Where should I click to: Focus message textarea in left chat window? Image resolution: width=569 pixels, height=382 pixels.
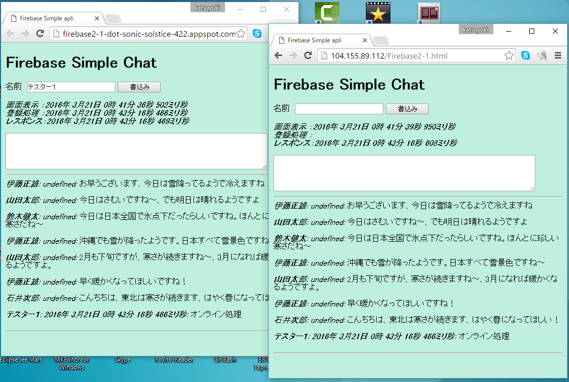pyautogui.click(x=136, y=151)
